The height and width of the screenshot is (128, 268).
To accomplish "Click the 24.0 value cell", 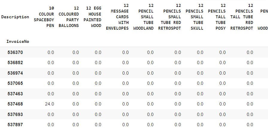I will coord(49,104).
